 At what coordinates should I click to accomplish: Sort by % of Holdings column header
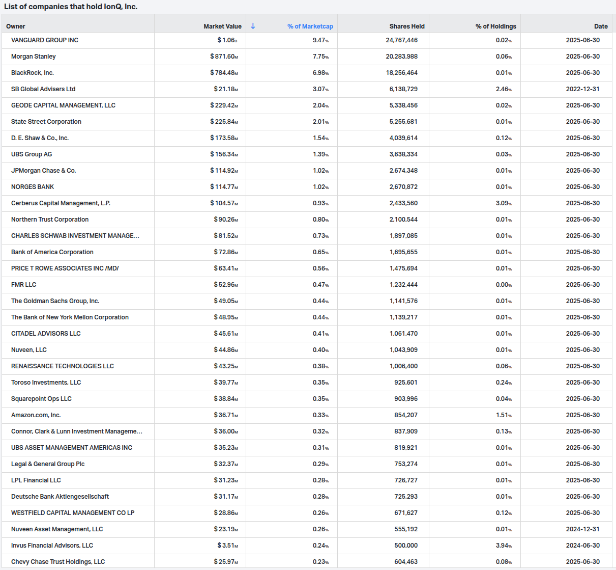click(495, 26)
